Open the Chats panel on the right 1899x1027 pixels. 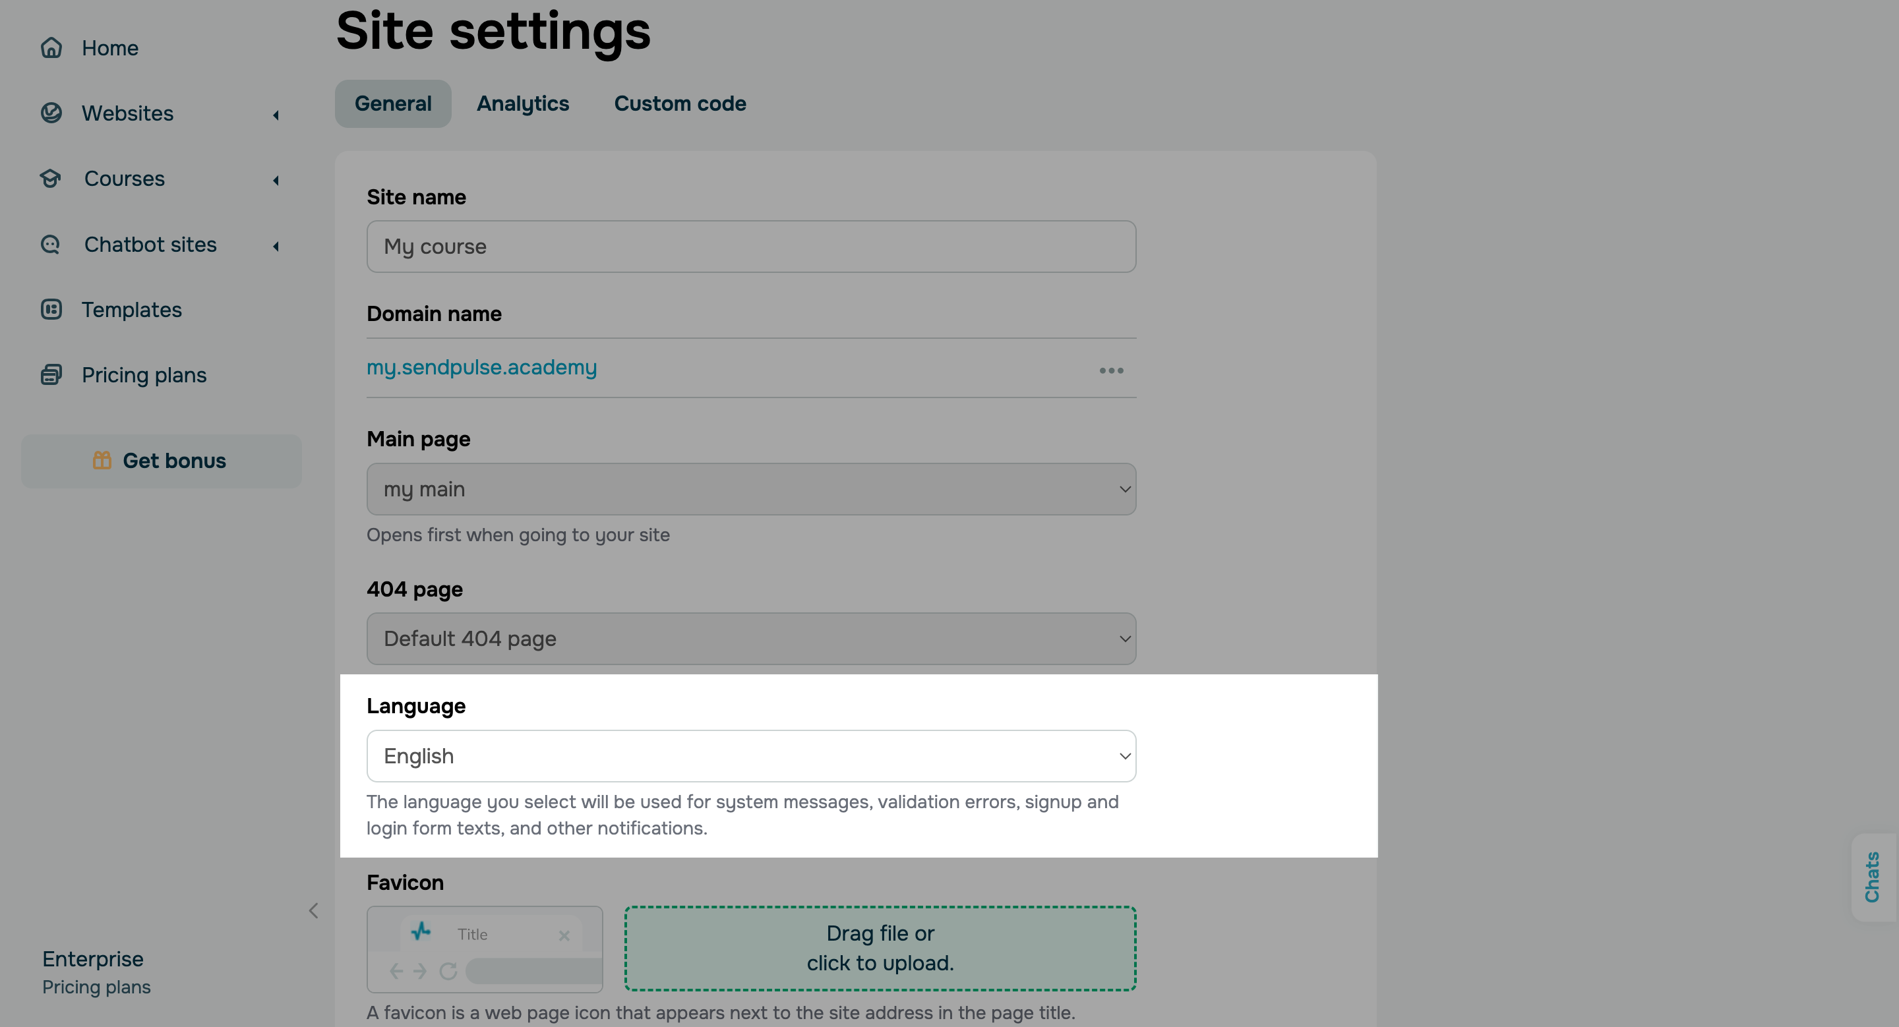[1873, 877]
